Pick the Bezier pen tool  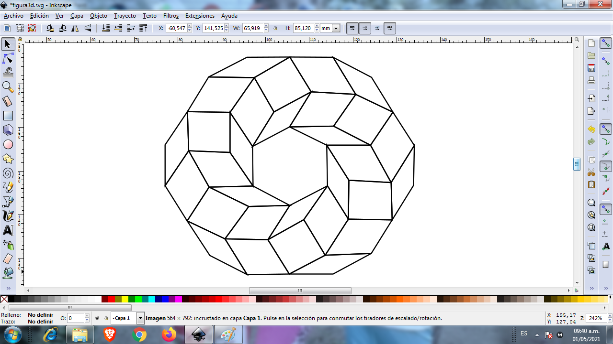[x=8, y=202]
